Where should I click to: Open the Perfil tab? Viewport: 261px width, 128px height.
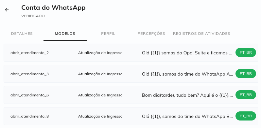108,34
